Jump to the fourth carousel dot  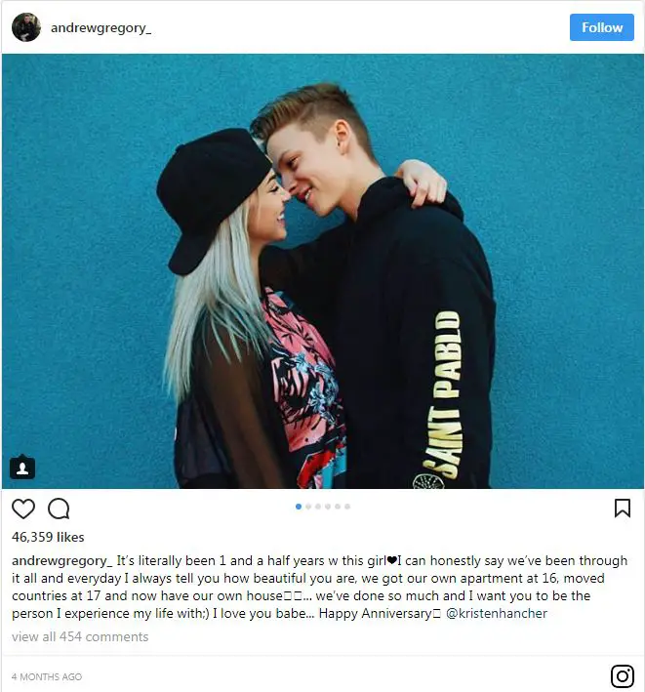[x=328, y=507]
